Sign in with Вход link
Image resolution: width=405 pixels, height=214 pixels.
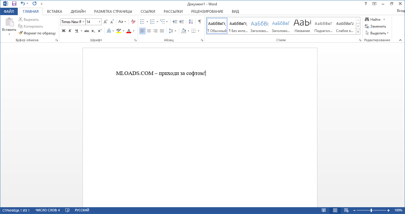pos(401,11)
